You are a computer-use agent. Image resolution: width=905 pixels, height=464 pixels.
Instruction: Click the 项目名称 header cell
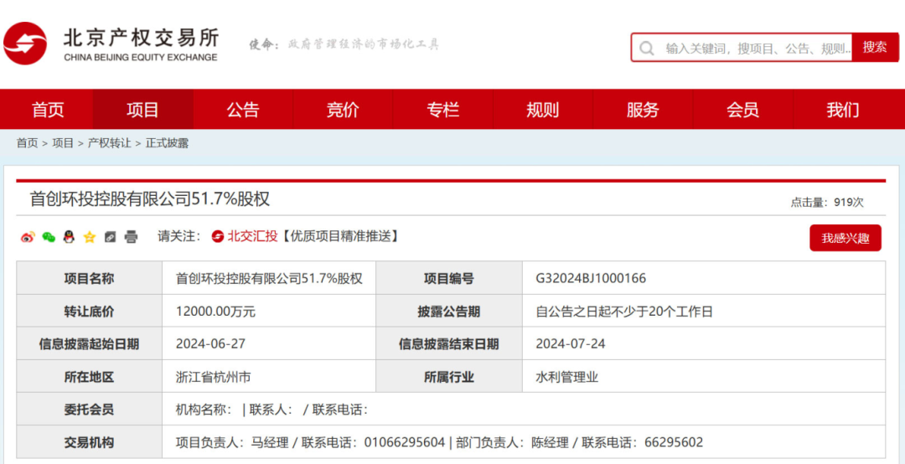(89, 278)
